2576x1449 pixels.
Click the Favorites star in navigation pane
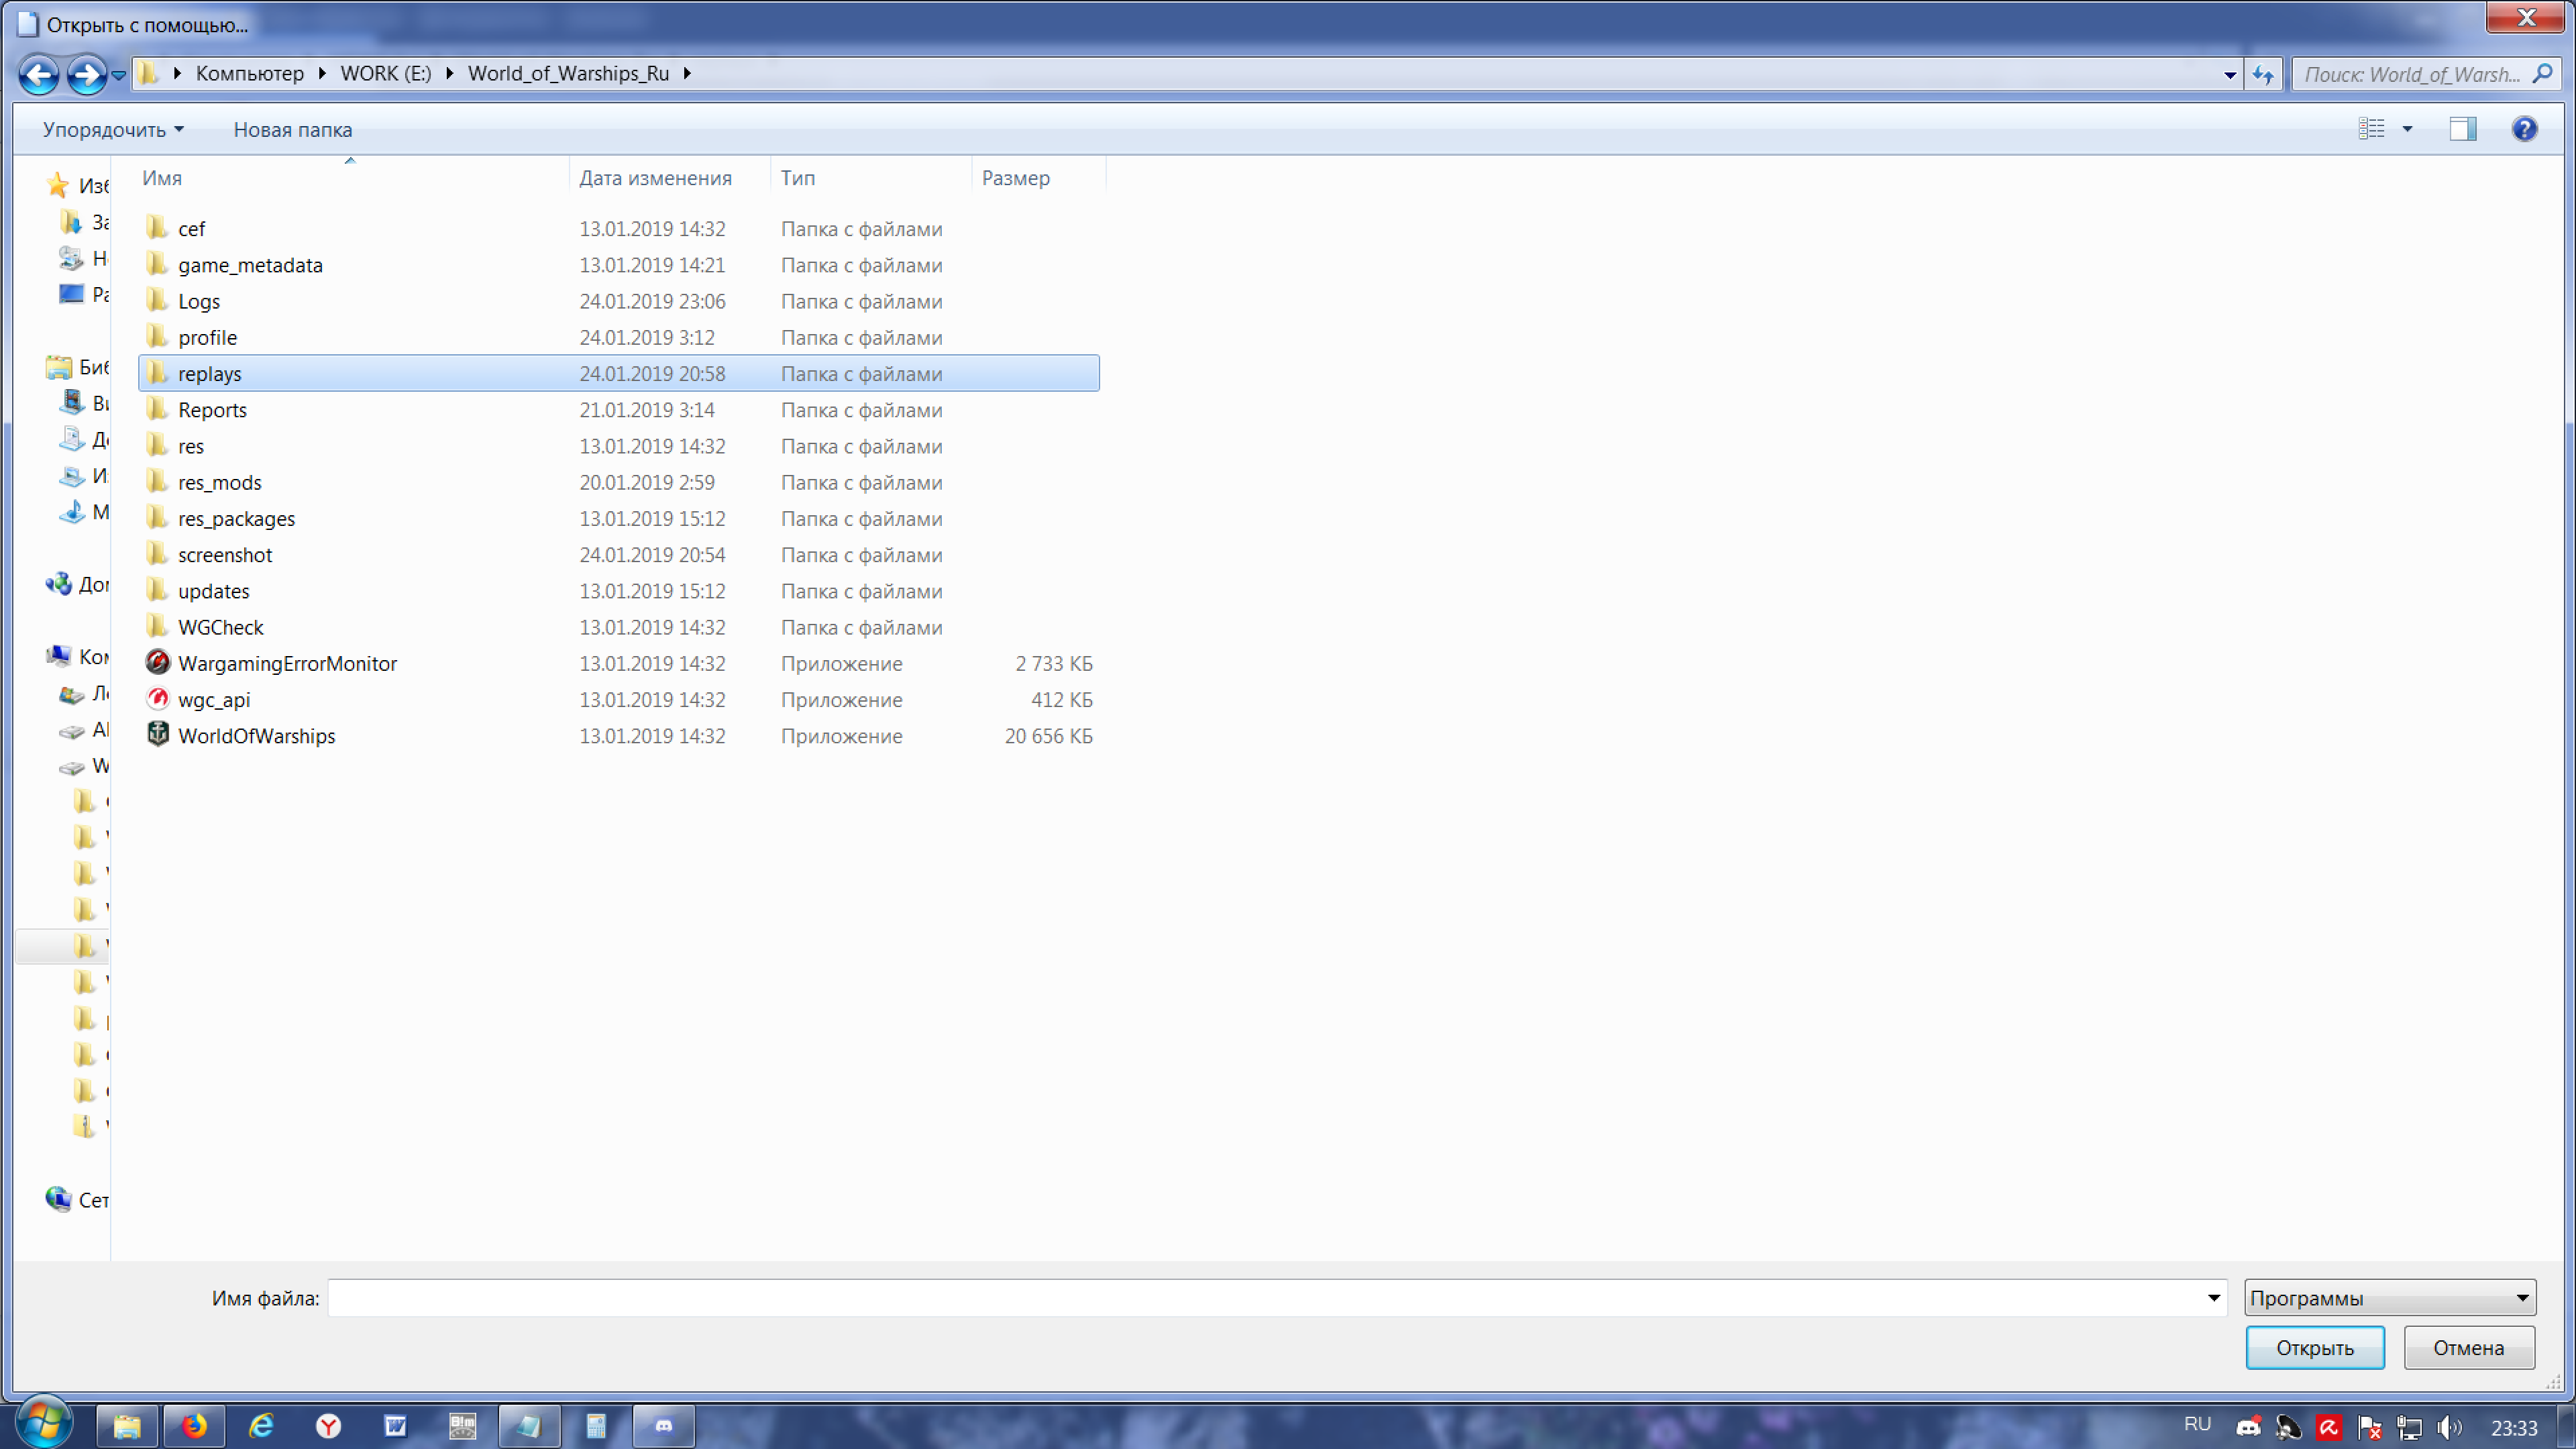[x=58, y=185]
